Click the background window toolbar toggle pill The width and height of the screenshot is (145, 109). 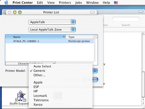[x=141, y=12]
